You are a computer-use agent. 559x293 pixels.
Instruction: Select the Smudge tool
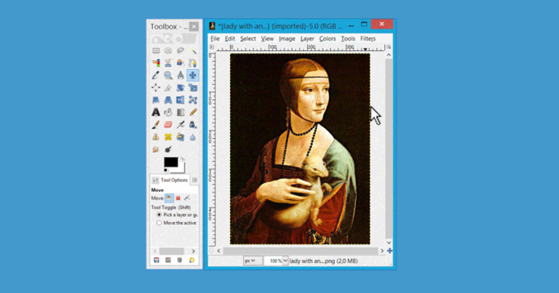156,150
